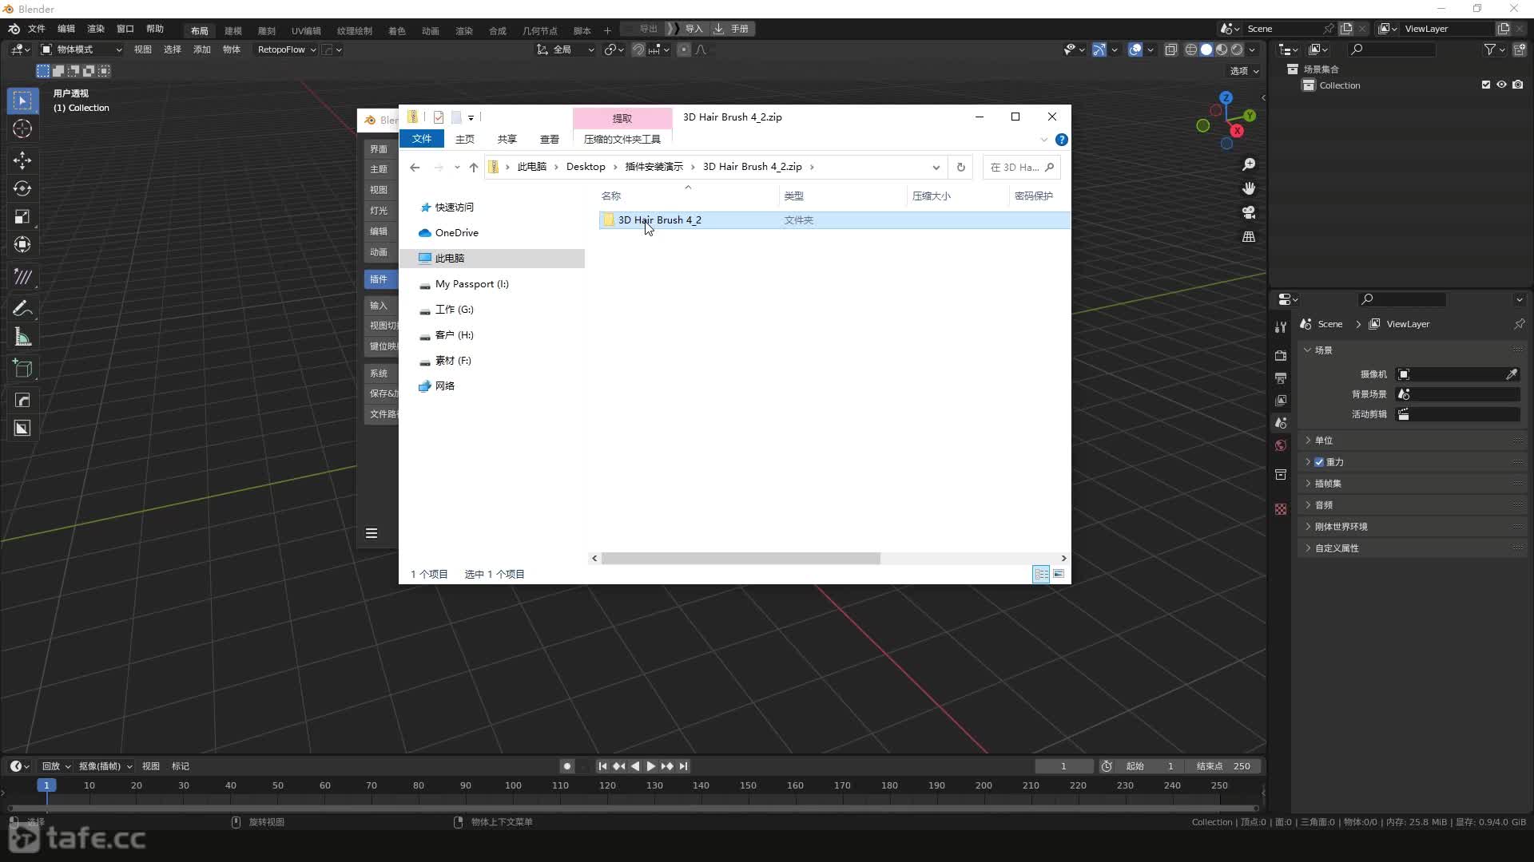The image size is (1534, 862).
Task: Open the RetopoFlow dropdown
Action: click(286, 49)
